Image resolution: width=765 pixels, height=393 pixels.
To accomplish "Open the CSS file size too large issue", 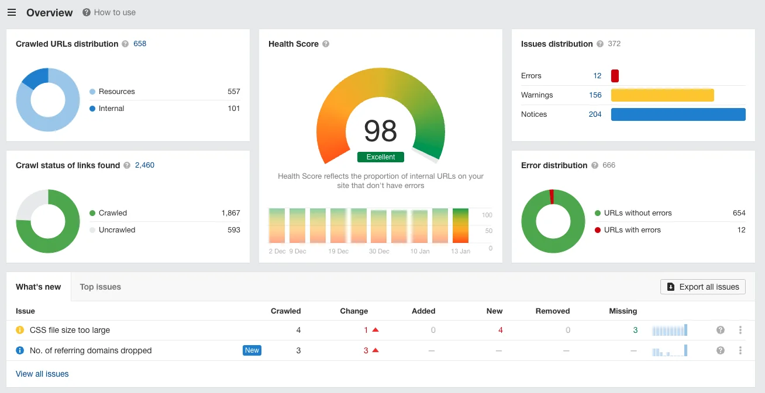I will tap(70, 330).
